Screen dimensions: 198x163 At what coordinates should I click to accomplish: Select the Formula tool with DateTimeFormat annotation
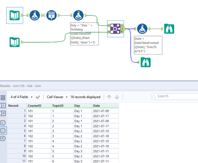pos(142,29)
